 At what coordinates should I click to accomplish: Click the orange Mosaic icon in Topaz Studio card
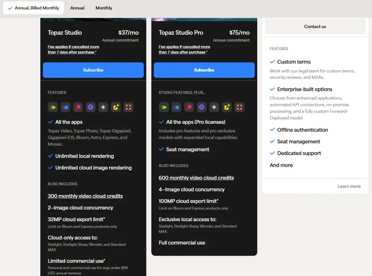(128, 107)
